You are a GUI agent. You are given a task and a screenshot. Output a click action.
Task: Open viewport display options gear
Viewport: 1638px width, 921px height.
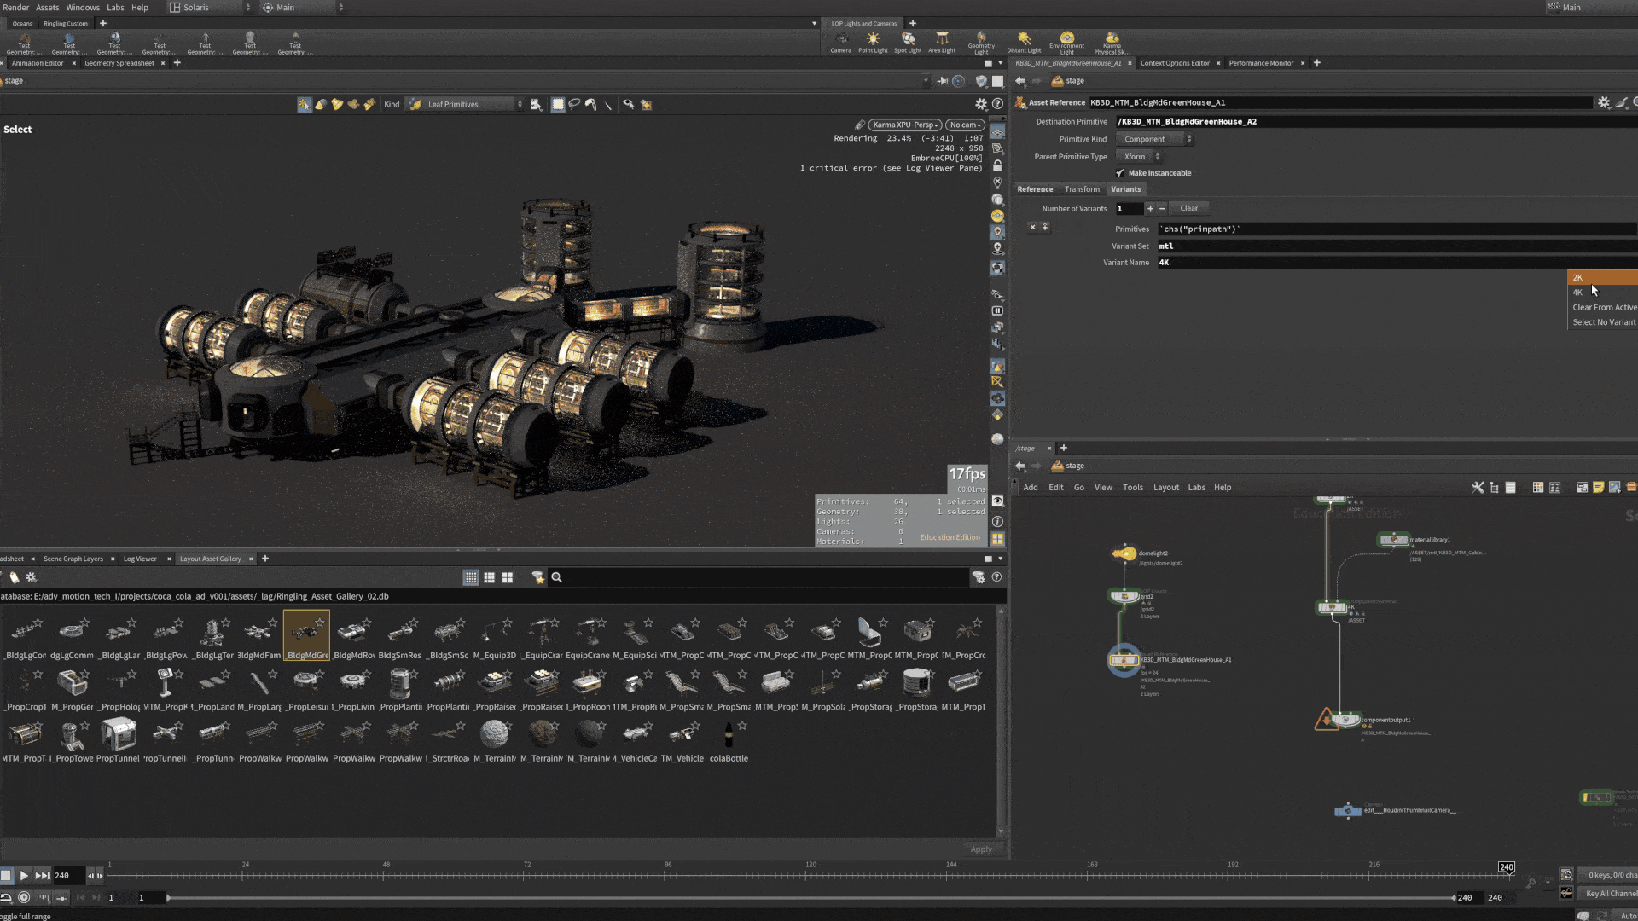[x=981, y=104]
